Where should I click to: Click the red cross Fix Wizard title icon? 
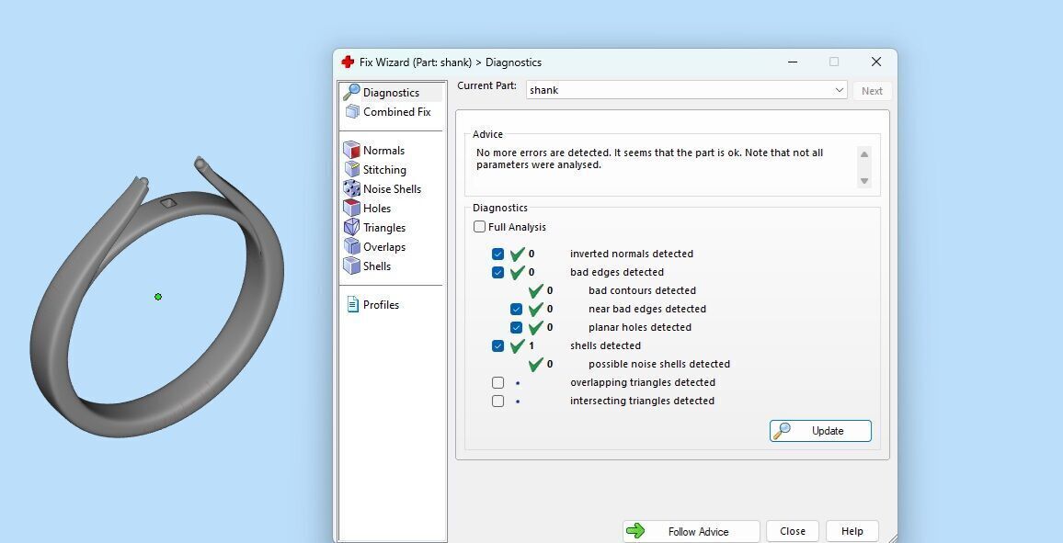click(348, 62)
